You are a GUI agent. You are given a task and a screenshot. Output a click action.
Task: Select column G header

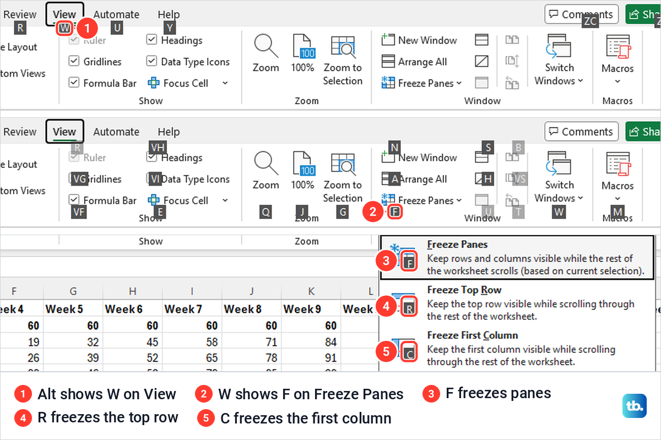(x=73, y=291)
